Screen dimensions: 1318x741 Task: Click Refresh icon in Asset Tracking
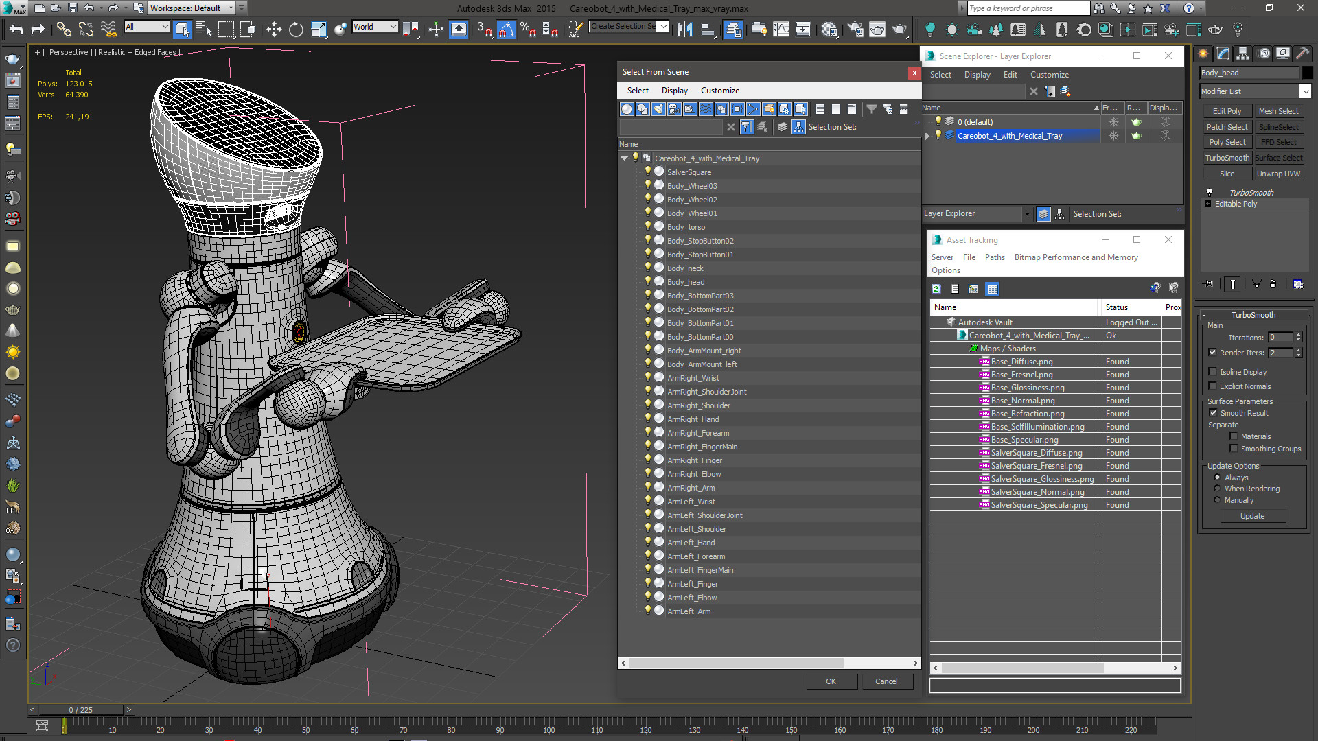[936, 289]
